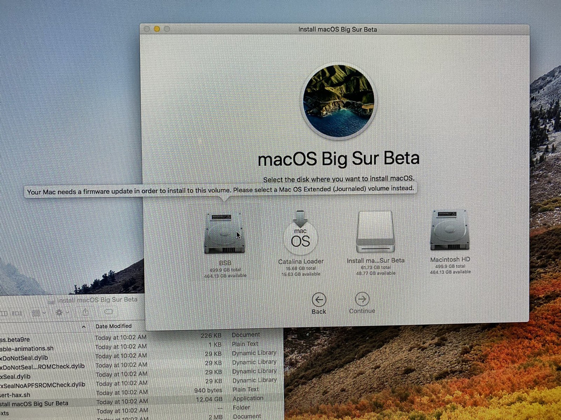Viewport: 561px width, 420px height.
Task: Click the Continue arrow button
Action: pyautogui.click(x=362, y=303)
